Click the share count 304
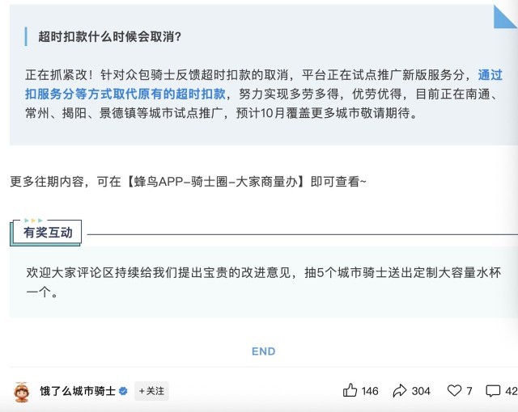 421,391
